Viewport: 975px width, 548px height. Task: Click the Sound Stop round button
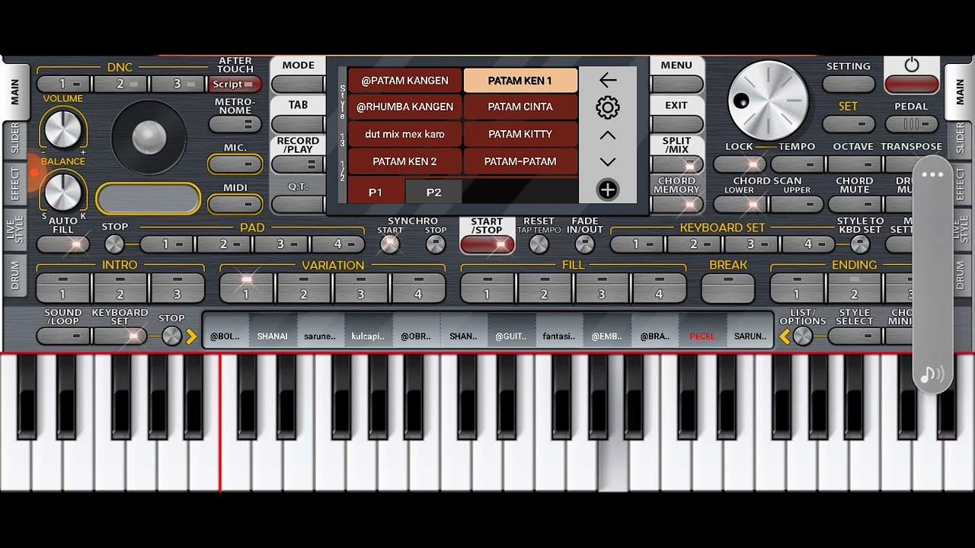coord(172,336)
